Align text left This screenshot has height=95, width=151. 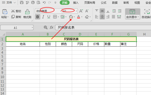coord(97,17)
